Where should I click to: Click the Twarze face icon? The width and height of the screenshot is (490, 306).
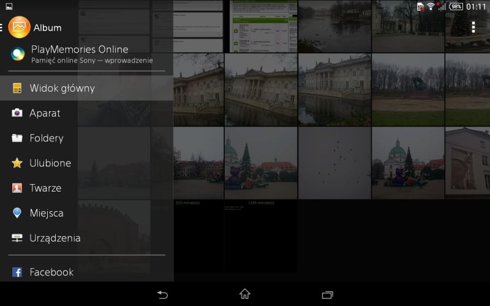(17, 188)
